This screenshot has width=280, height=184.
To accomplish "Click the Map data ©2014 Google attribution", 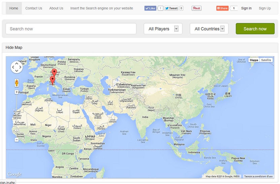I will pyautogui.click(x=222, y=176).
